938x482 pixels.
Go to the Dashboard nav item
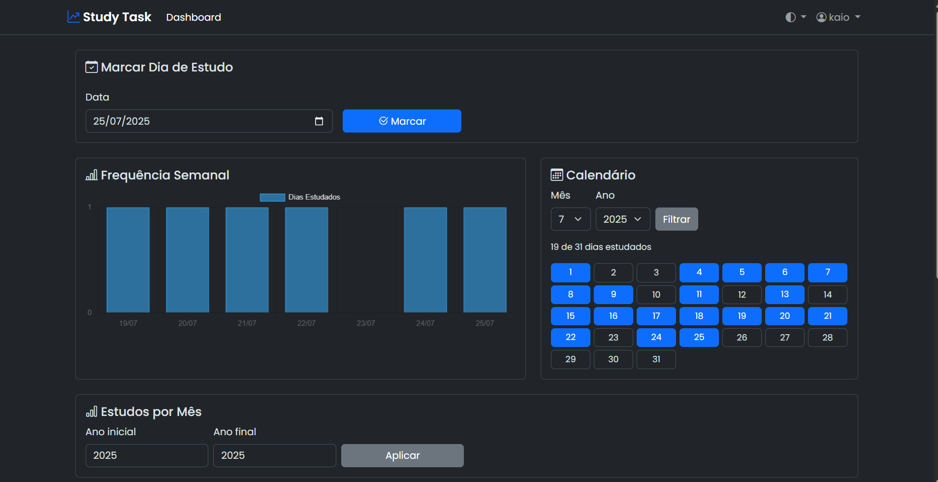[x=194, y=17]
